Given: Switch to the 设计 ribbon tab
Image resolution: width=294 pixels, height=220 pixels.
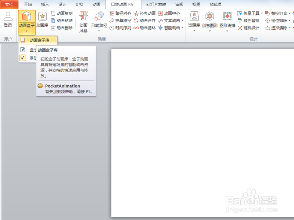Looking at the screenshot, I should 62,4.
